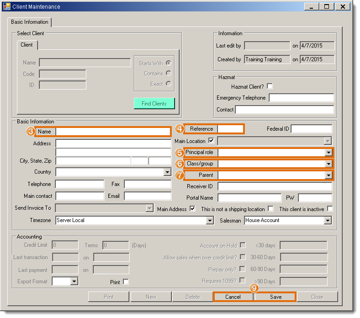This screenshot has height=318, width=360.
Task: Select the Contains radio button
Action: coord(169,73)
